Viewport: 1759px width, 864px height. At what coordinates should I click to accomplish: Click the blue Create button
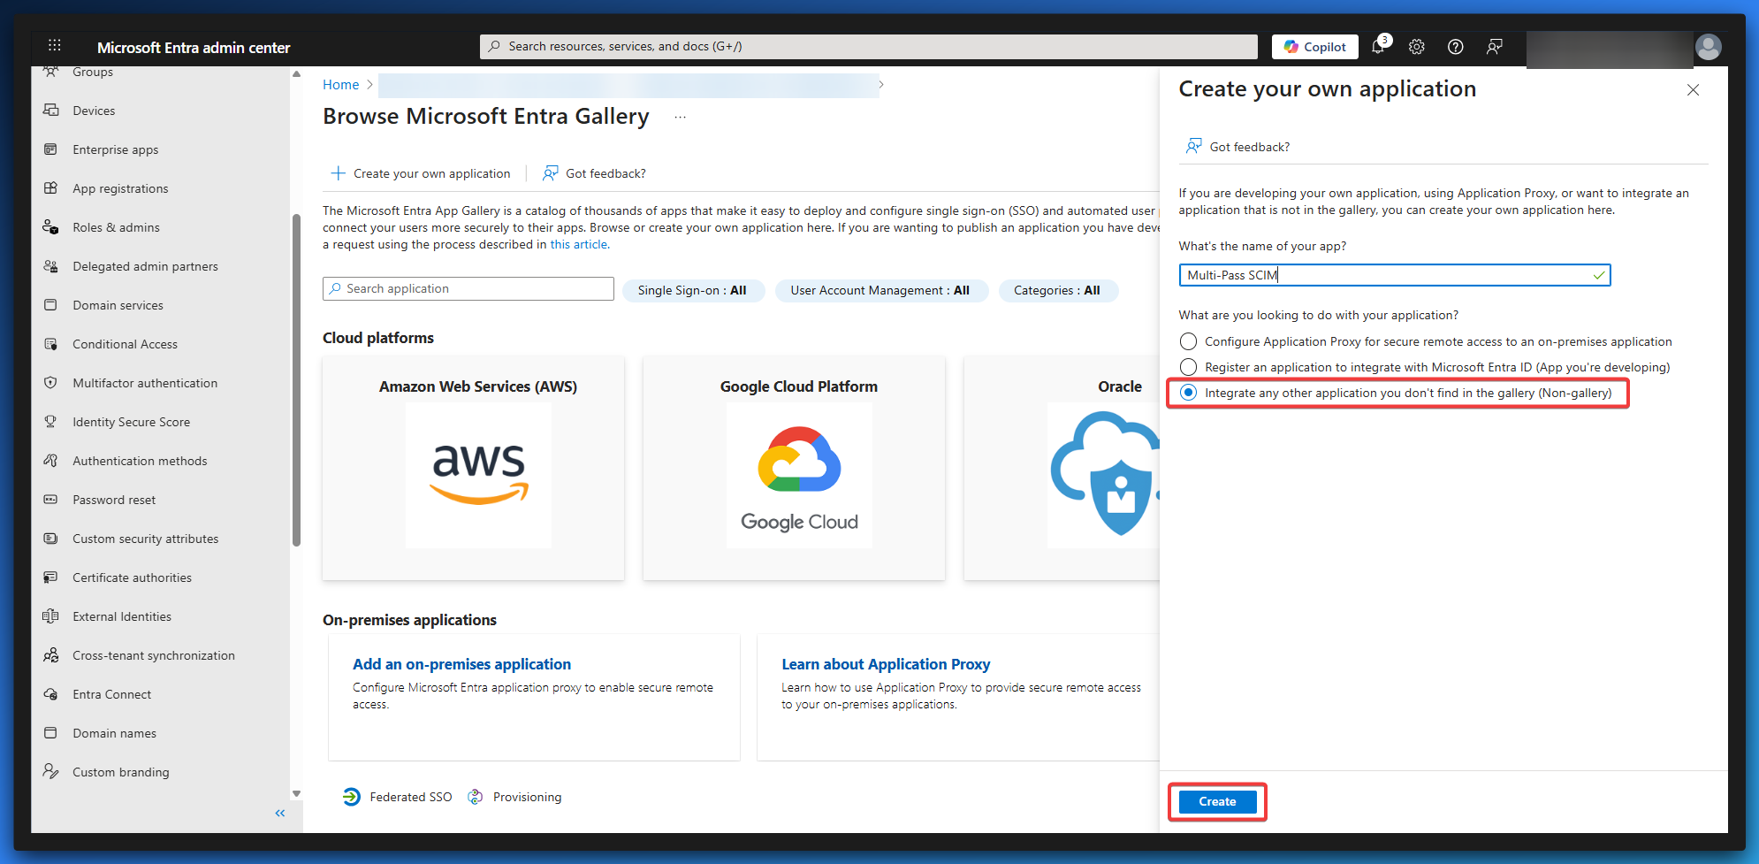pyautogui.click(x=1217, y=801)
